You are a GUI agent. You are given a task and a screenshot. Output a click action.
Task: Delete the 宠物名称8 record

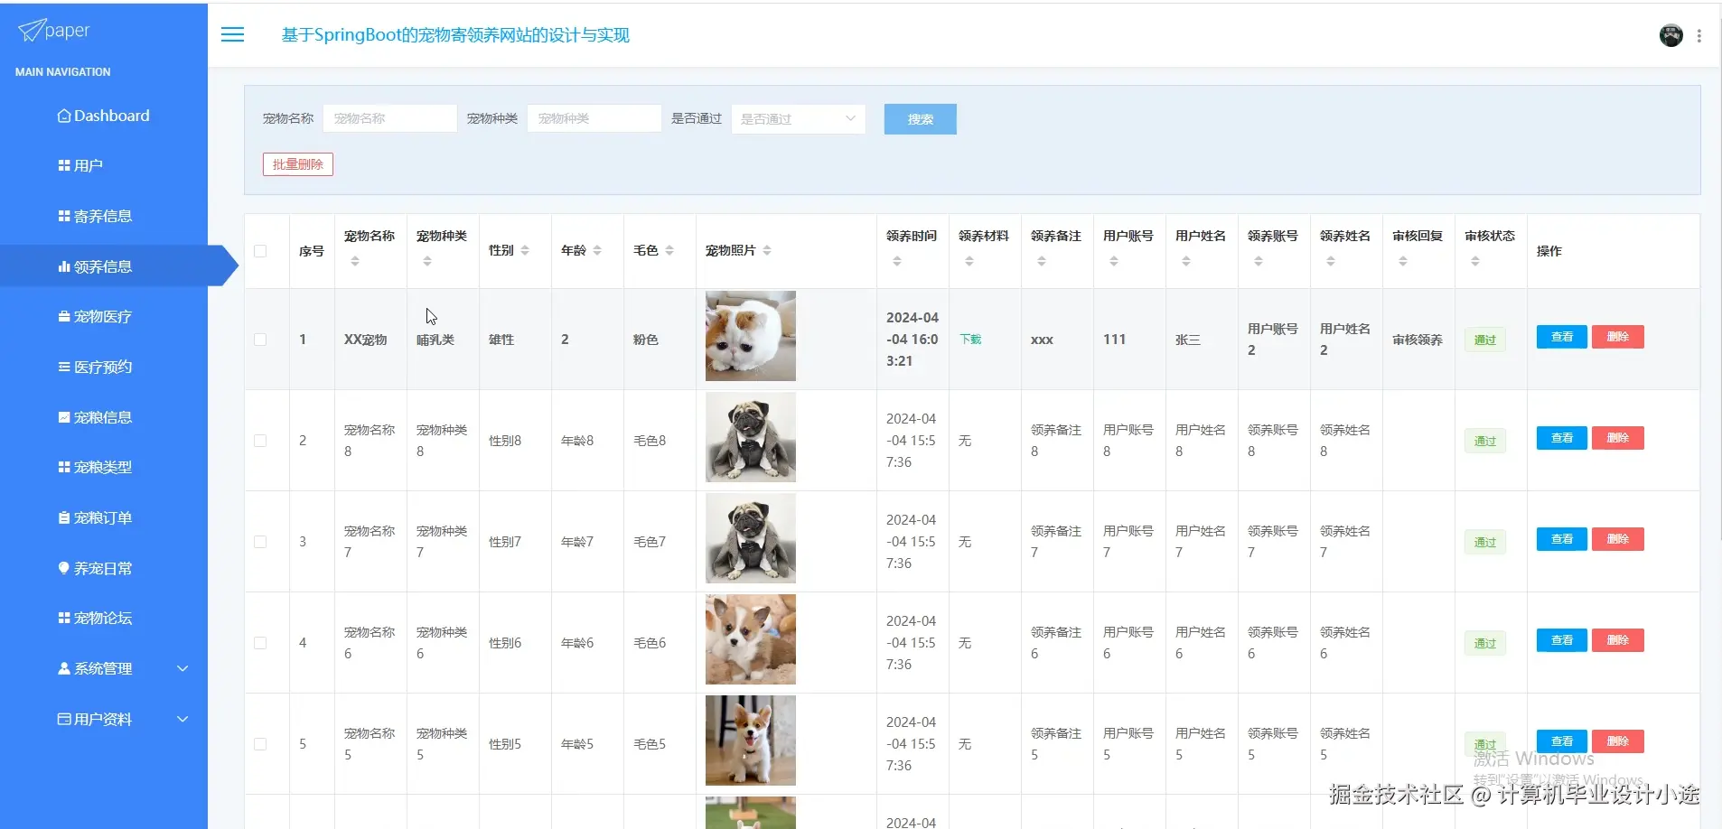click(1617, 438)
